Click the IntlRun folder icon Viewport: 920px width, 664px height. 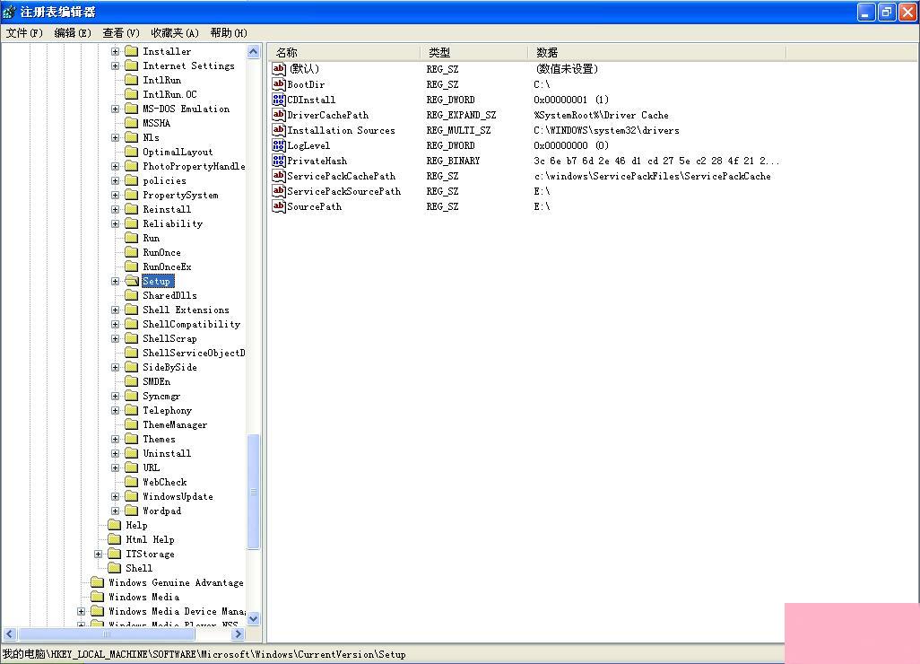coord(132,80)
